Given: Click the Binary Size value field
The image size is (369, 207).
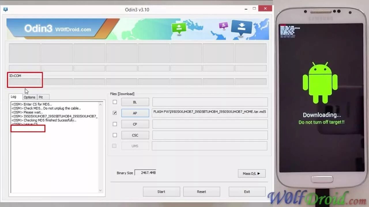Looking at the screenshot, I should pyautogui.click(x=145, y=173).
